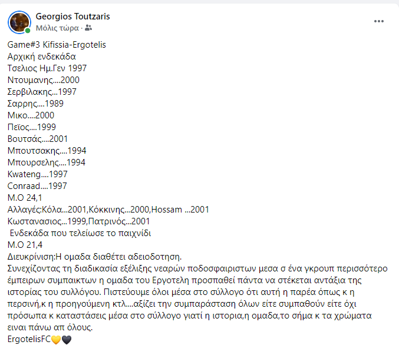Click the "Μόλις τώρα" timestamp
399x345 pixels.
57,28
